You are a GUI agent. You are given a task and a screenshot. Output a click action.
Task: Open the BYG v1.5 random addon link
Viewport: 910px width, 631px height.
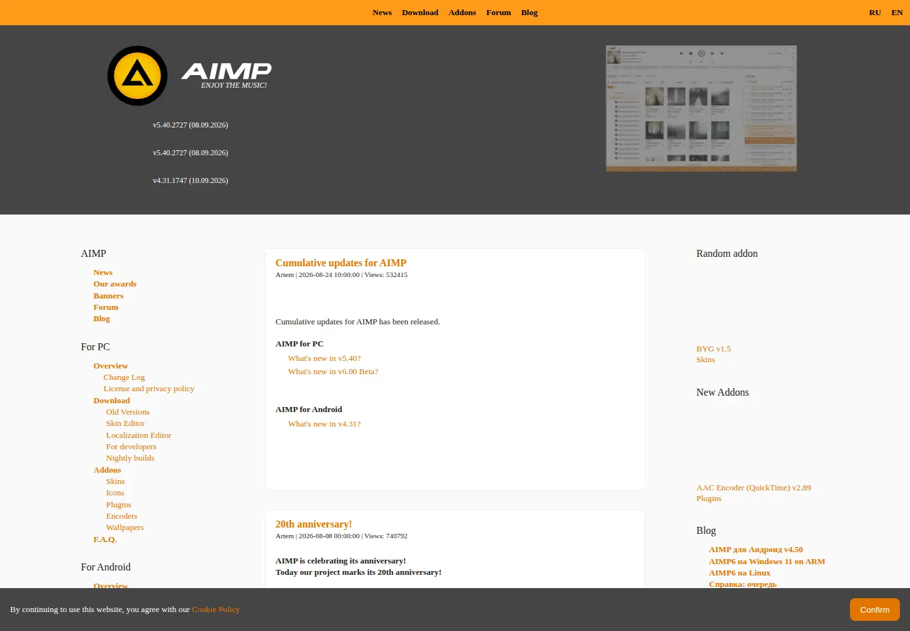click(x=713, y=349)
